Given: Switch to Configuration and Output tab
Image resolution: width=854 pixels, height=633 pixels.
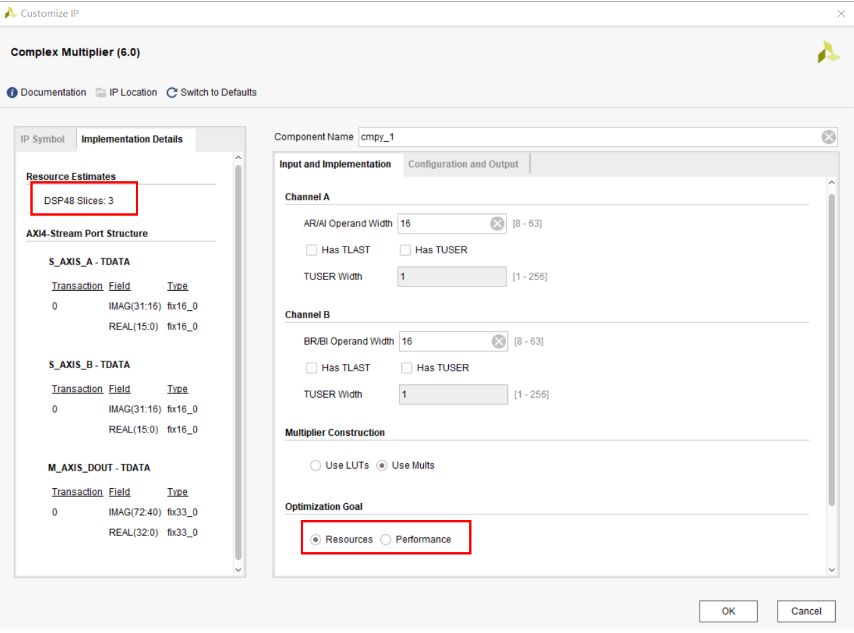Looking at the screenshot, I should (463, 164).
